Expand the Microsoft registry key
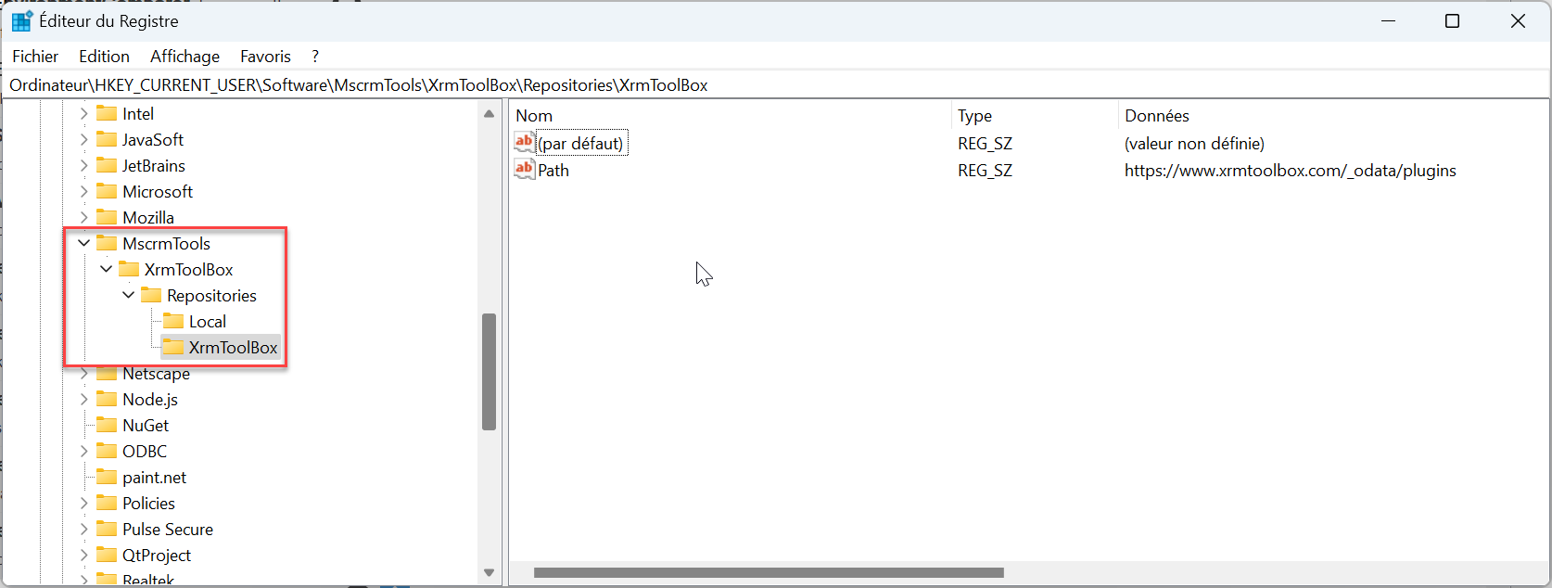The image size is (1552, 588). (83, 191)
